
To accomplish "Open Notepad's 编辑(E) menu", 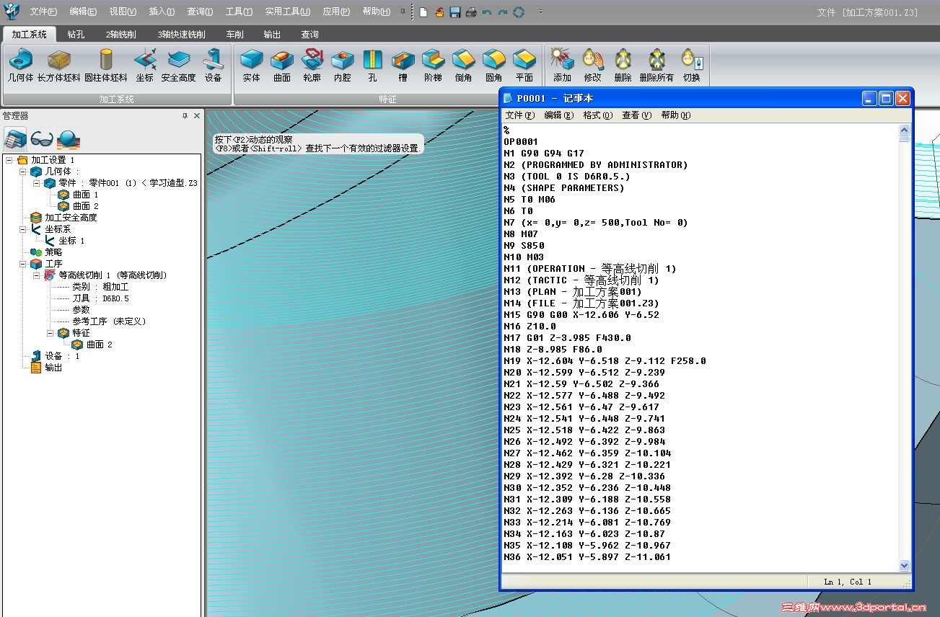I will [558, 115].
